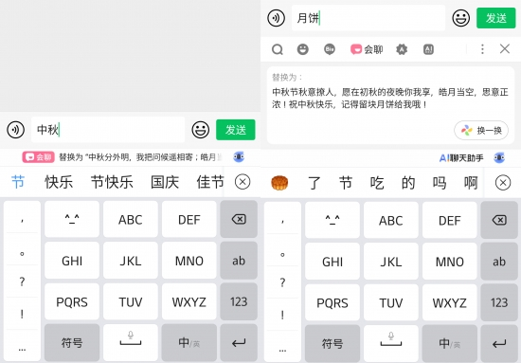Image resolution: width=521 pixels, height=363 pixels.
Task: Dismiss candidates with circled X on left
Action: point(243,182)
